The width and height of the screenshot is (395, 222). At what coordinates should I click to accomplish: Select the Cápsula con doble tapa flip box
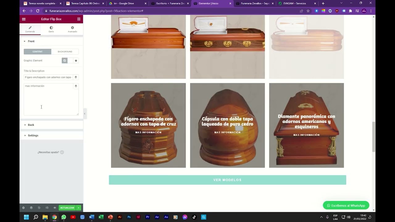coord(227,125)
